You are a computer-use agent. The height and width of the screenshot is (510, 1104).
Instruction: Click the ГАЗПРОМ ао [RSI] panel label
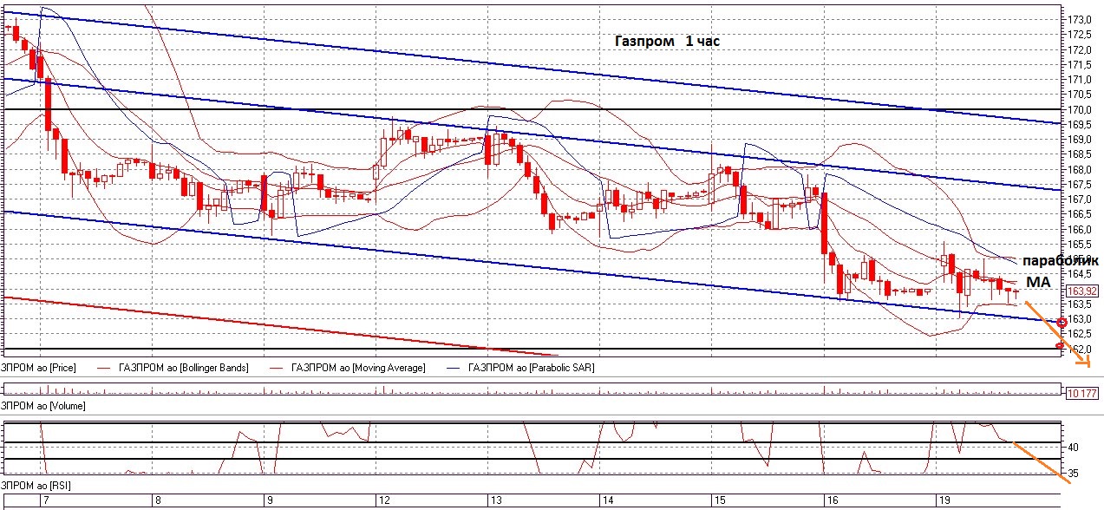tap(36, 485)
